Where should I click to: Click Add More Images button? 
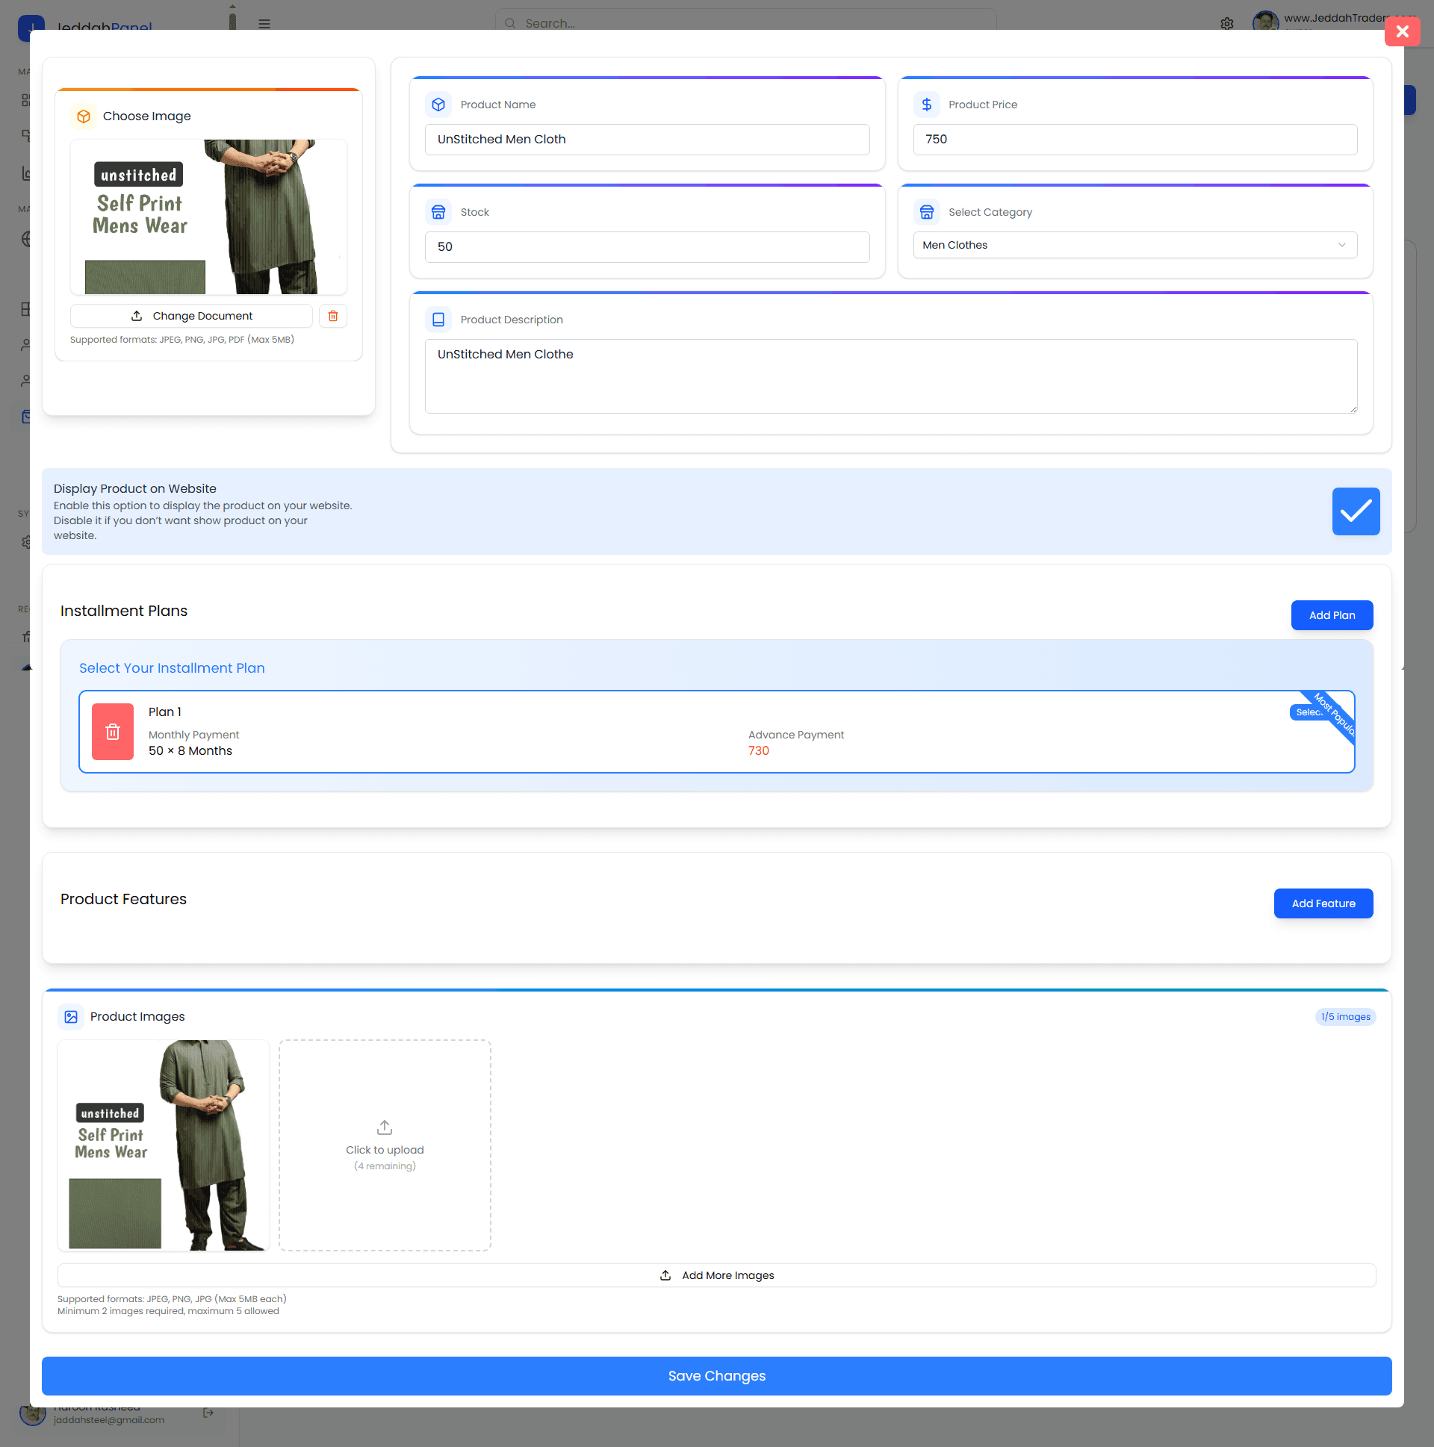pos(716,1275)
